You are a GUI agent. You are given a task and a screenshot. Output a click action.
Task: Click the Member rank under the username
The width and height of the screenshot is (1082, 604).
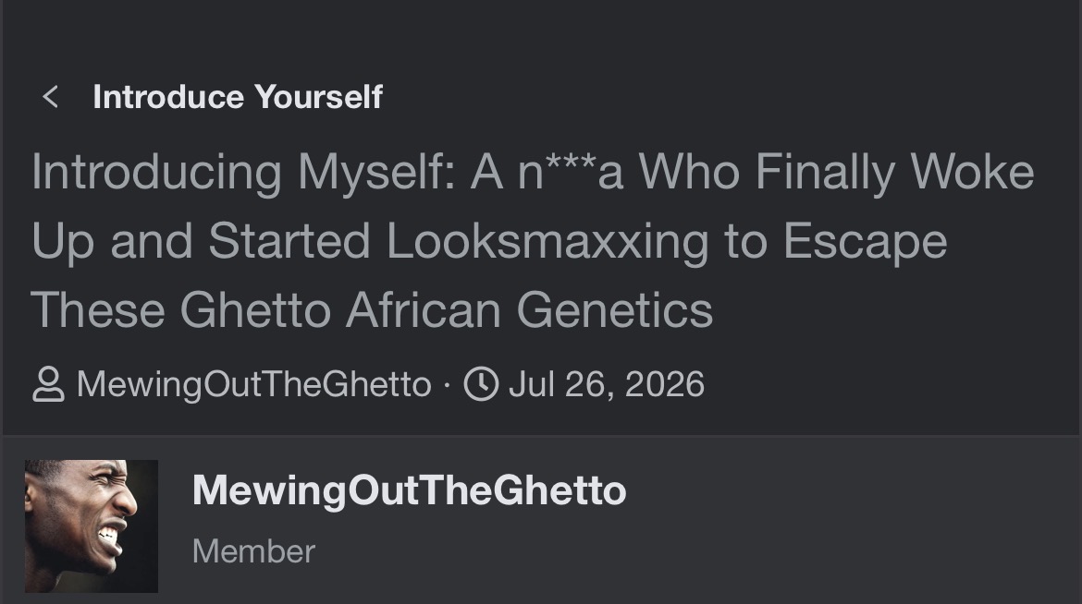tap(253, 551)
